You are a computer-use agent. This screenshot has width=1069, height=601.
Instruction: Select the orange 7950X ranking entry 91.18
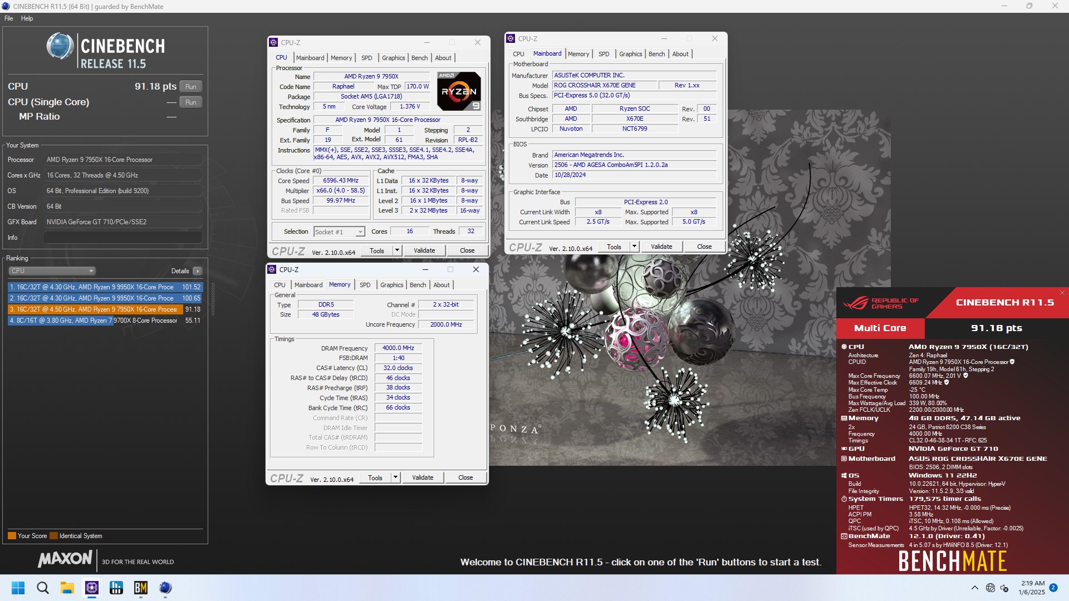tap(105, 309)
